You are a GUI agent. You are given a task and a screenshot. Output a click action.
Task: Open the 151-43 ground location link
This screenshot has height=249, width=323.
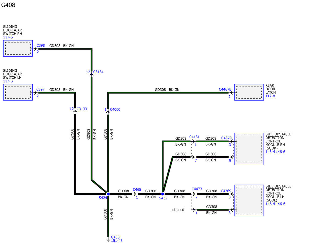point(117,241)
